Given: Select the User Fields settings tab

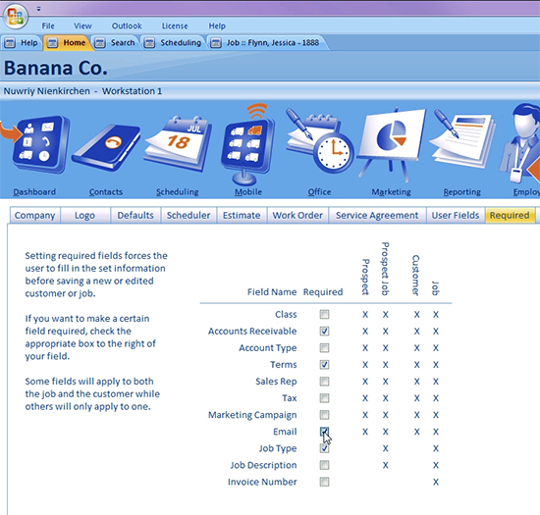Looking at the screenshot, I should click(x=456, y=216).
